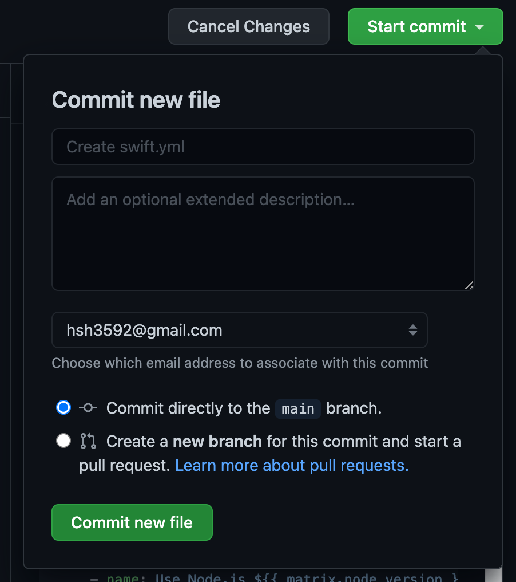
Task: Click the scrollbar thumb at the bottom right
Action: [494, 575]
